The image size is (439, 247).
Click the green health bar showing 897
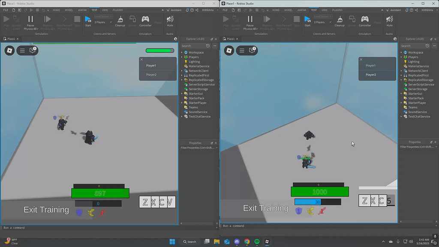tap(100, 193)
